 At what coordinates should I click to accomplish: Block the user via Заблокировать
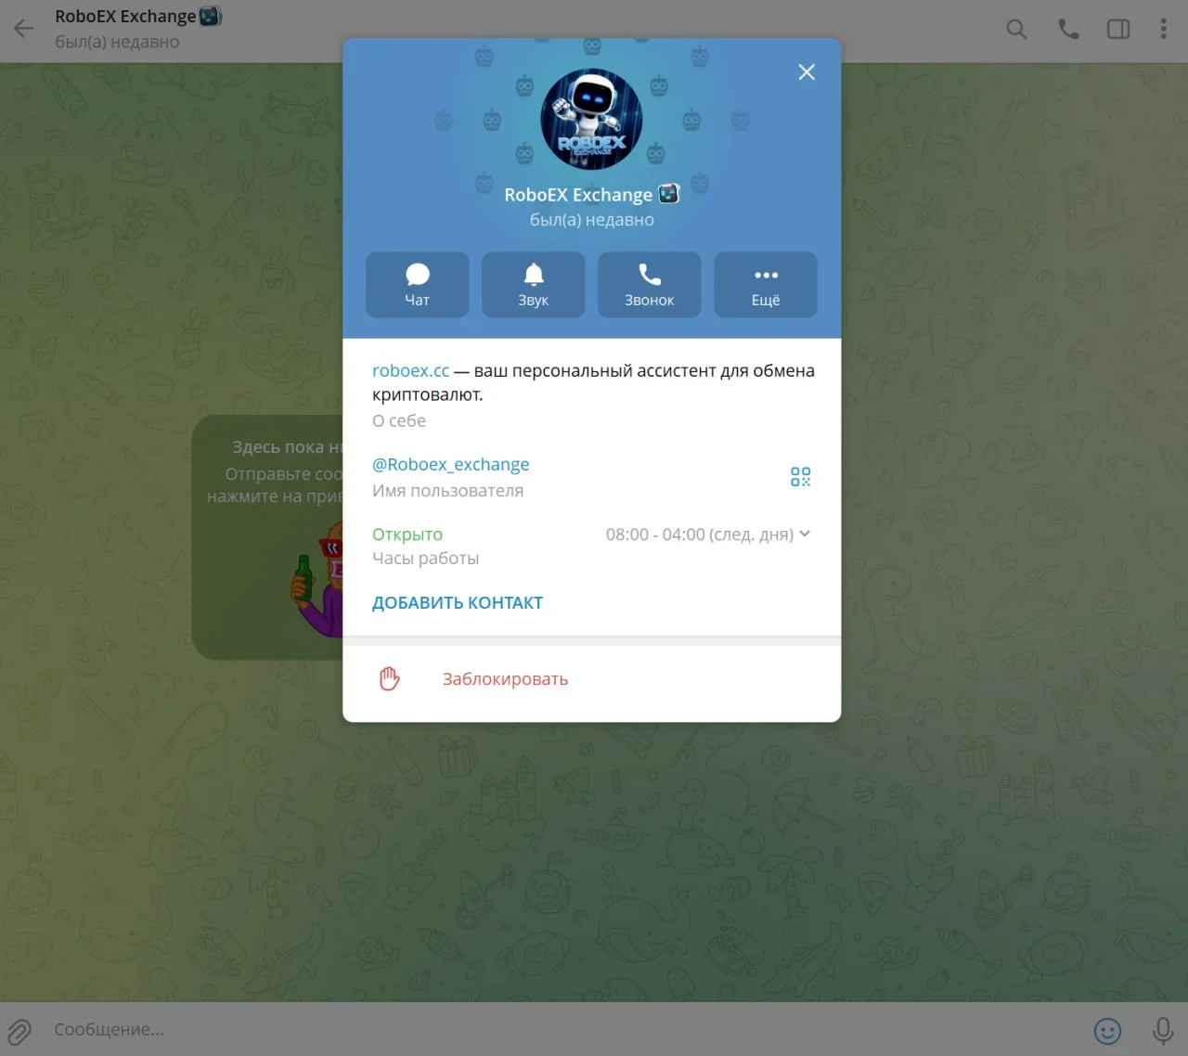point(505,679)
